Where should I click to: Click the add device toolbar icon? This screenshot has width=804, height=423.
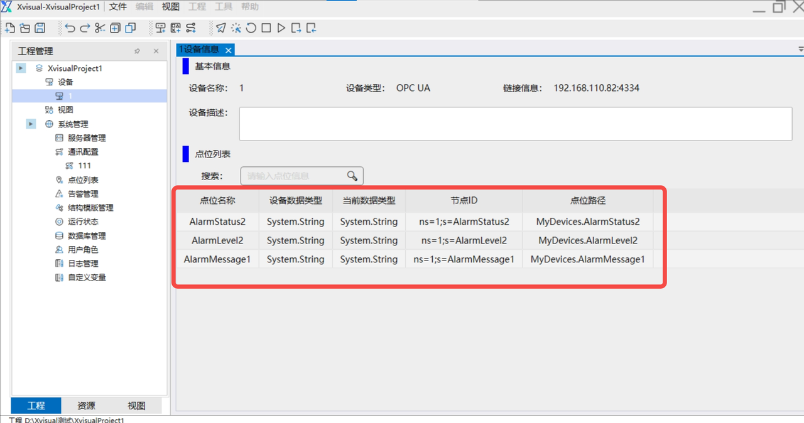coord(160,28)
